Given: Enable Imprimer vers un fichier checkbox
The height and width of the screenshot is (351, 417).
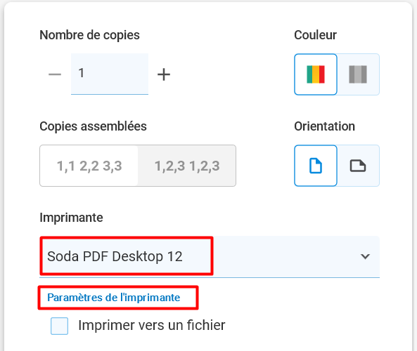Looking at the screenshot, I should [x=59, y=326].
